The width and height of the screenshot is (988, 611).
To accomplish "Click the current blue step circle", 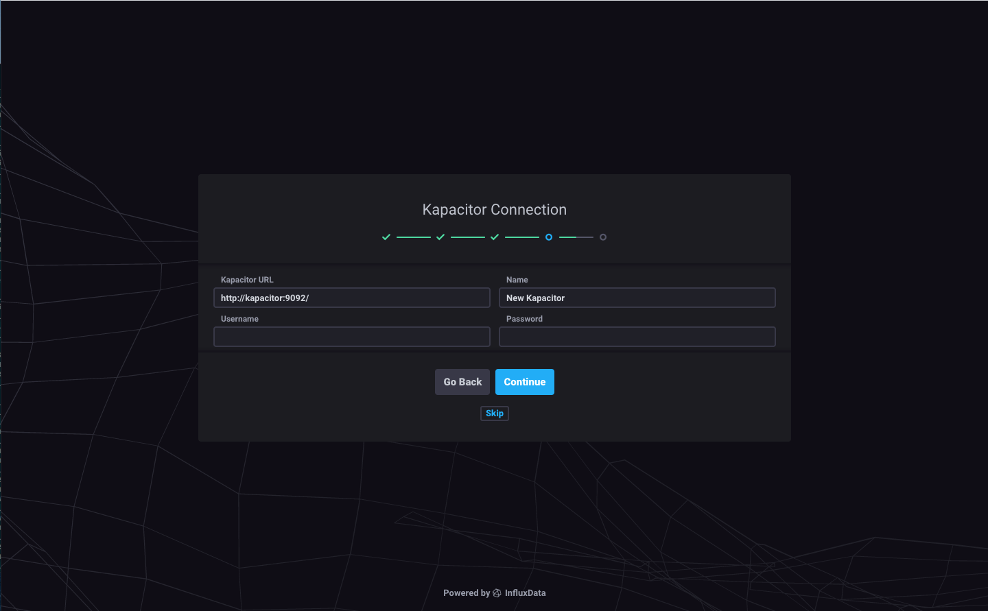I will point(549,237).
